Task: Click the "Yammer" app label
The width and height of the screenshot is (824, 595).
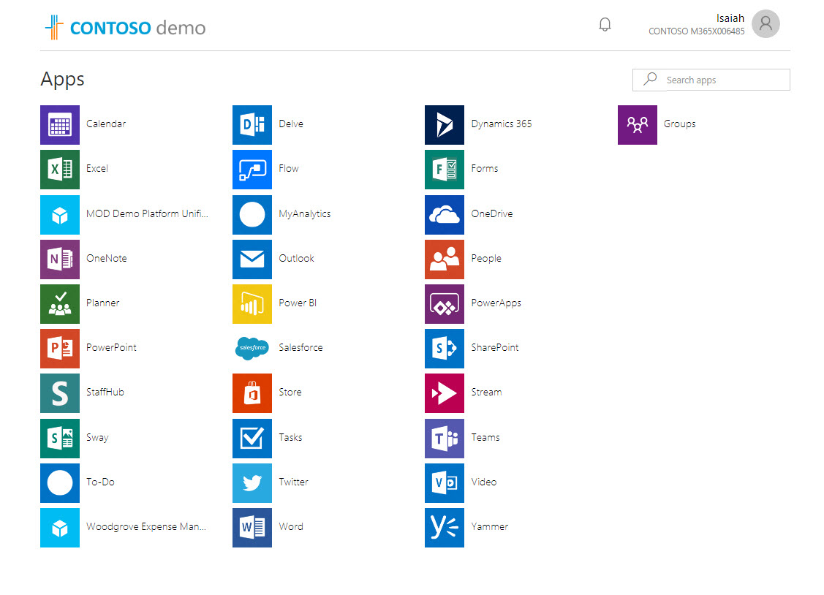Action: tap(490, 527)
